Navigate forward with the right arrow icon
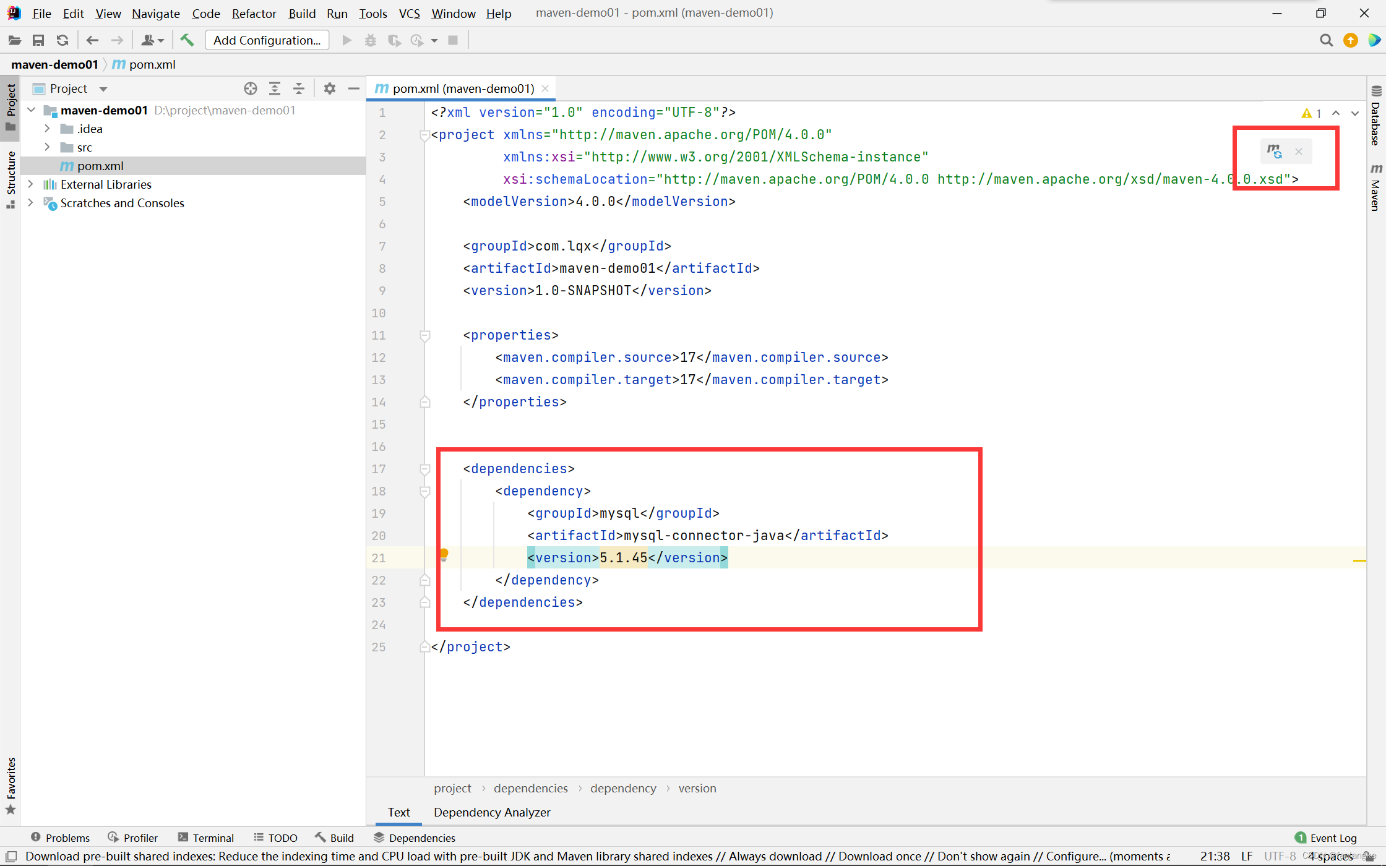This screenshot has width=1386, height=866. click(x=117, y=40)
